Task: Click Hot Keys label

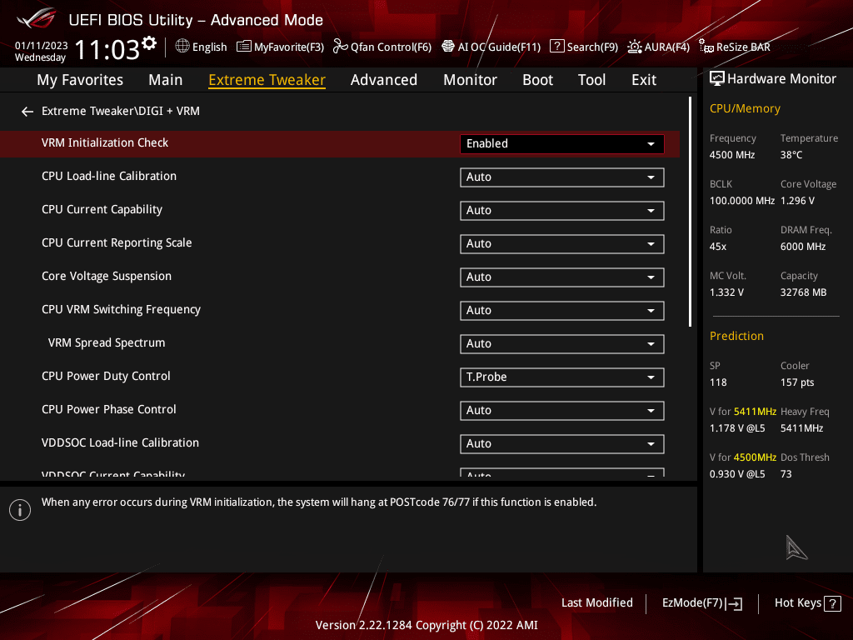Action: click(797, 603)
